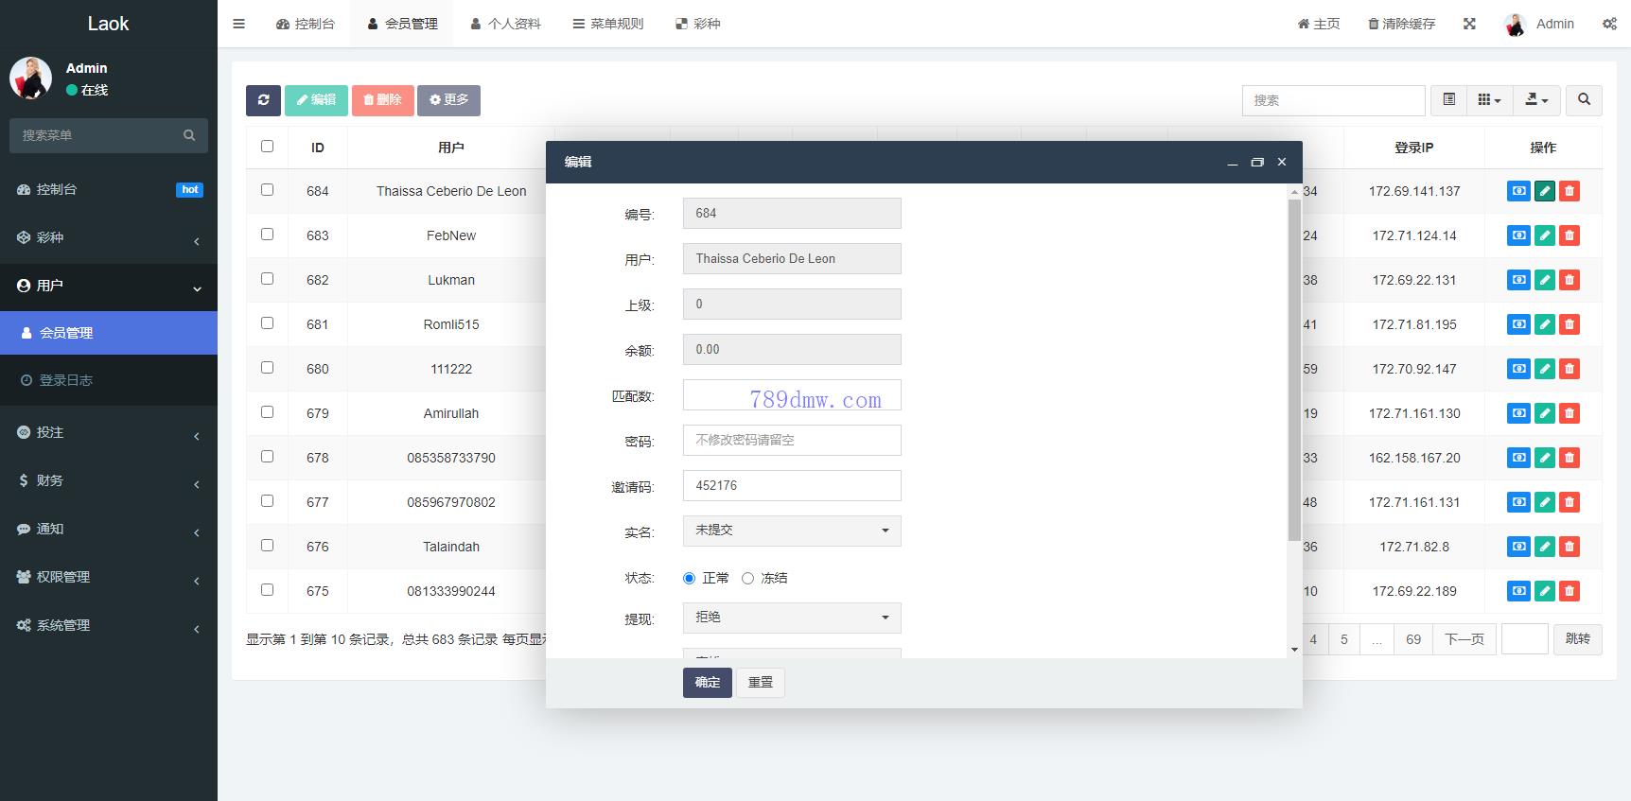Screen dimensions: 1631x801
Task: Click the 重置 reset button
Action: pyautogui.click(x=760, y=682)
